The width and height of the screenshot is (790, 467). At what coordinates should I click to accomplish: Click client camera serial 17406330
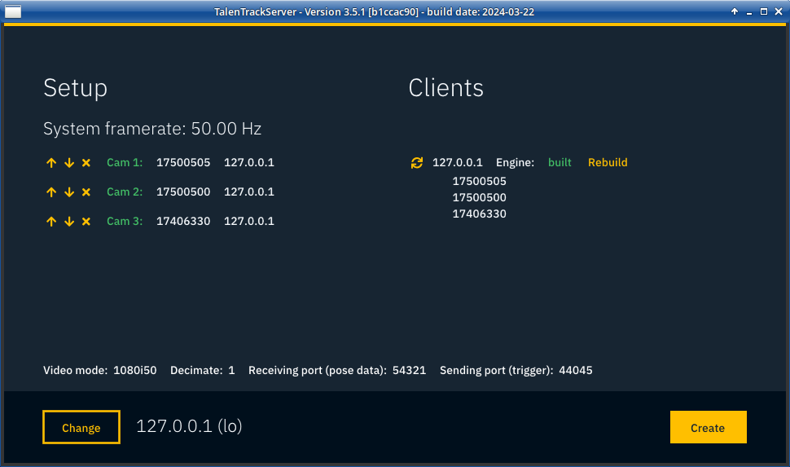tap(479, 214)
